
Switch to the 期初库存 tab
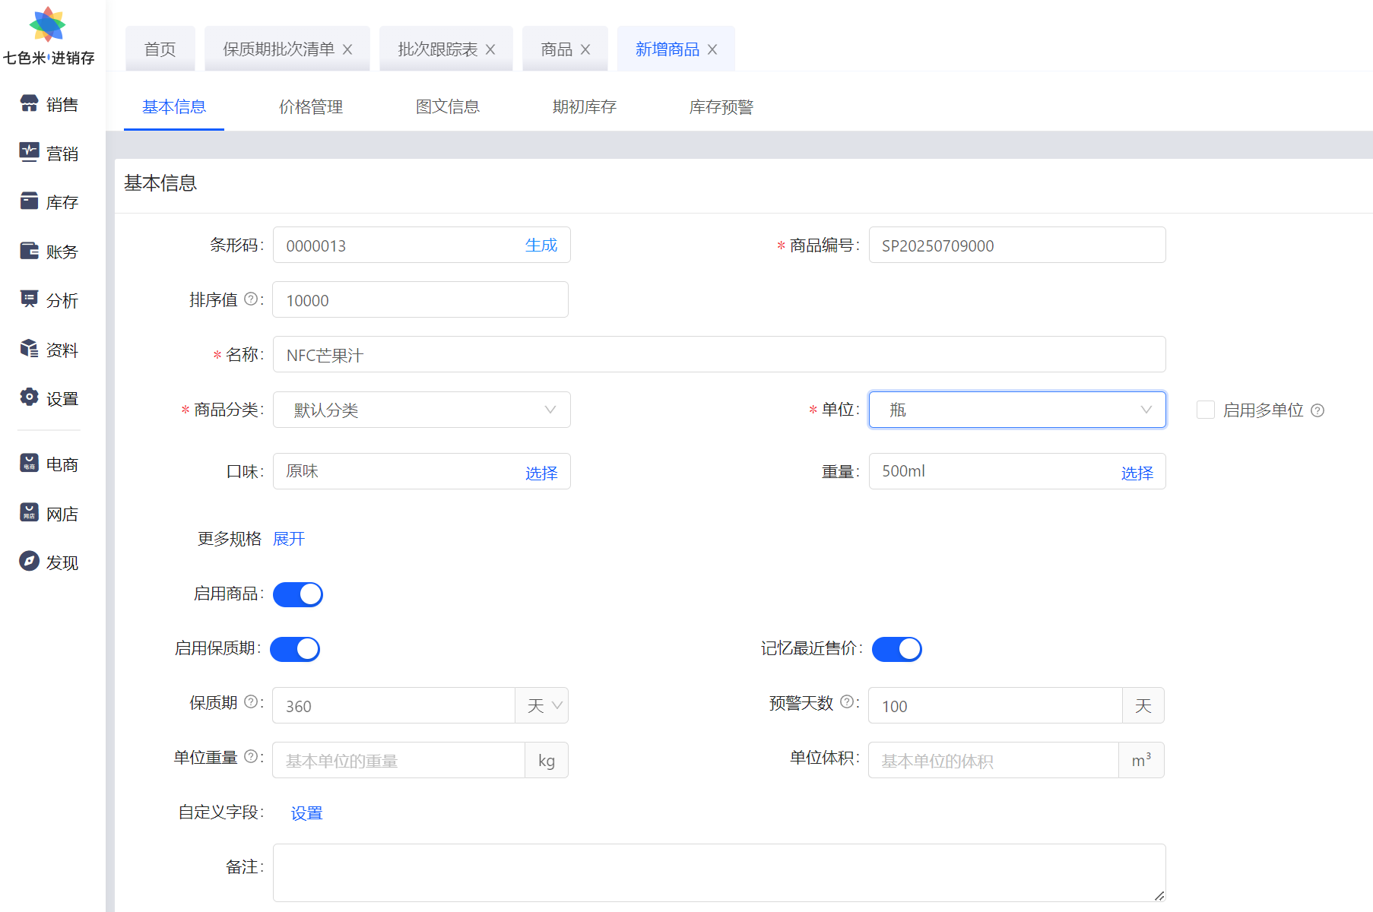pos(583,106)
